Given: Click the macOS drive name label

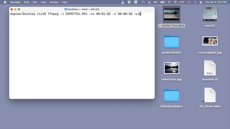Looking at the screenshot, I should 210,26.
